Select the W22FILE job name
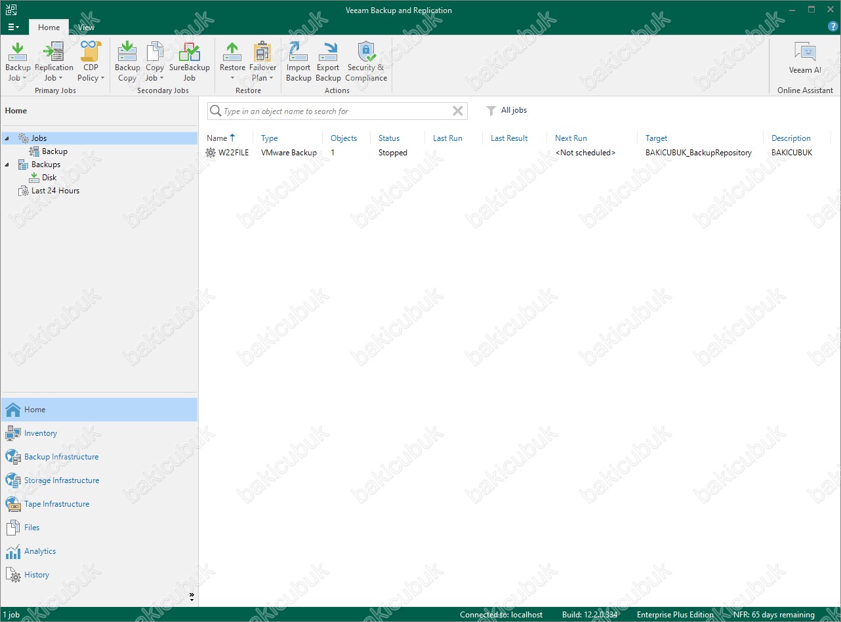This screenshot has height=622, width=841. 234,153
